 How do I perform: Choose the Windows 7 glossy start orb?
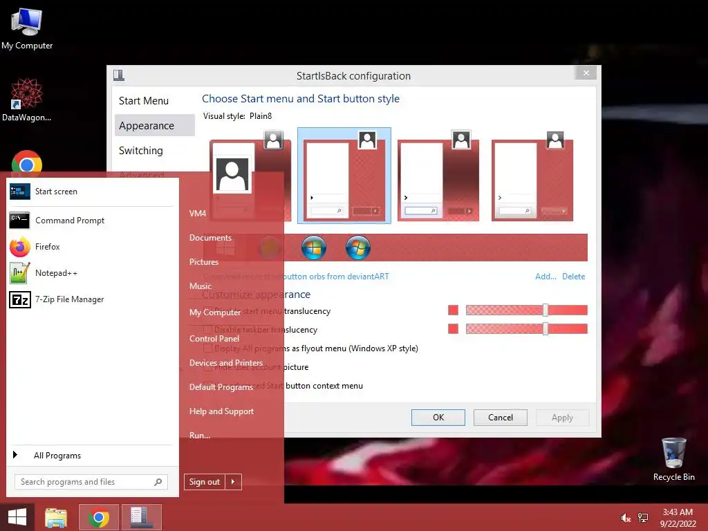pos(358,248)
